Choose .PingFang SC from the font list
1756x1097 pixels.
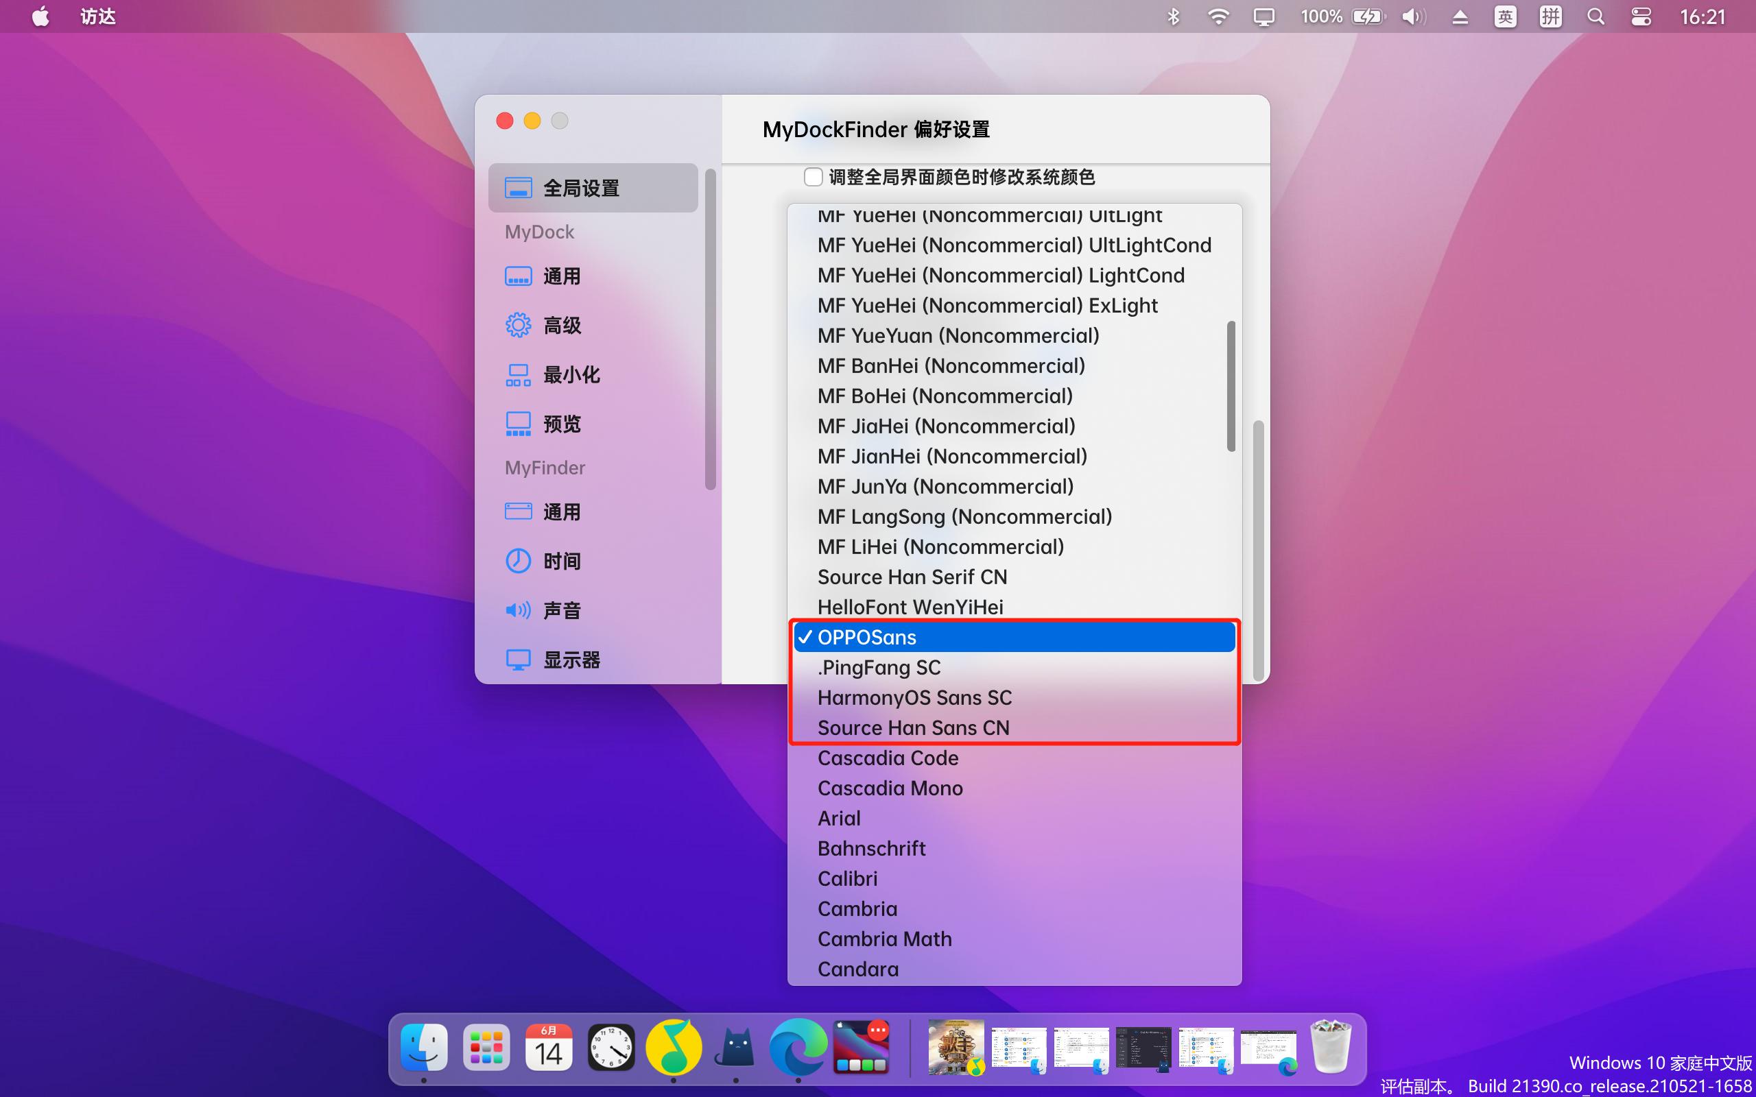879,666
